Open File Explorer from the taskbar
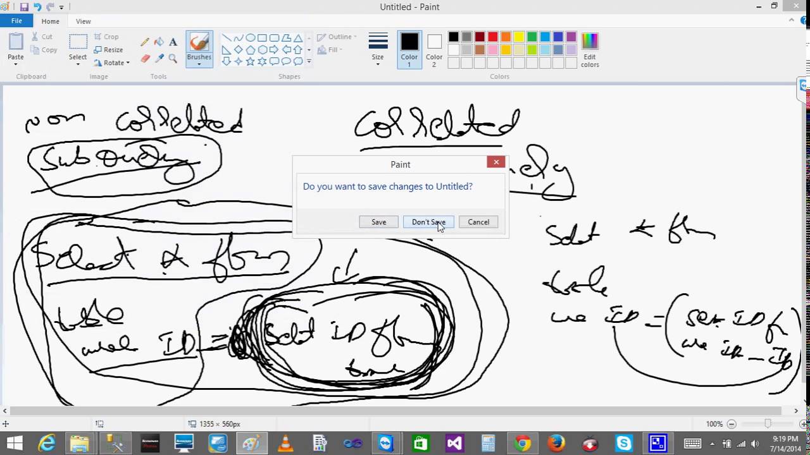Screen dimensions: 810x455 click(80, 444)
